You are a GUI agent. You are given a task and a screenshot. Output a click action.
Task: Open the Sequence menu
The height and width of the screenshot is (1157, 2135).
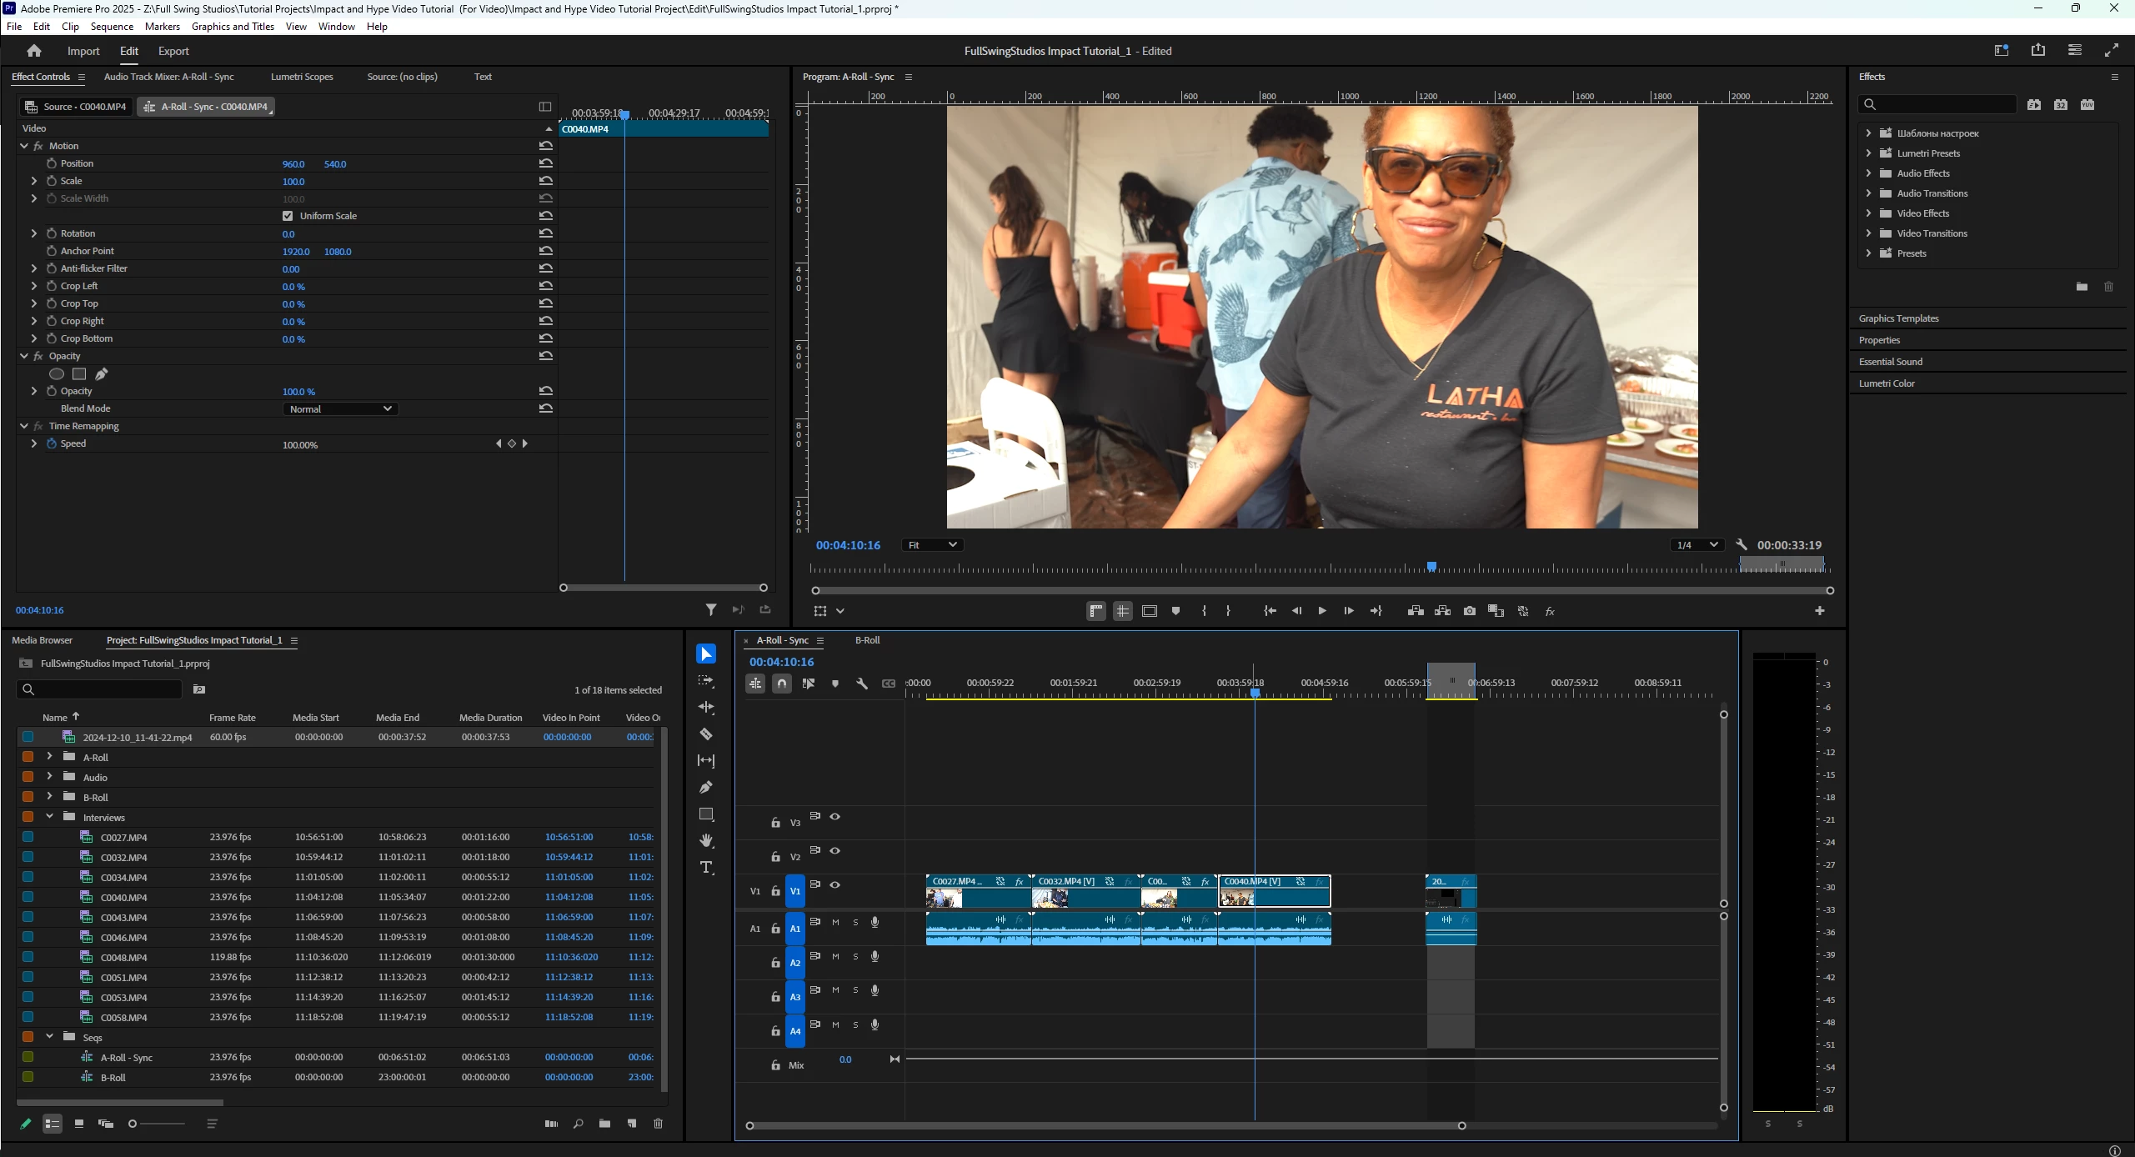coord(112,27)
